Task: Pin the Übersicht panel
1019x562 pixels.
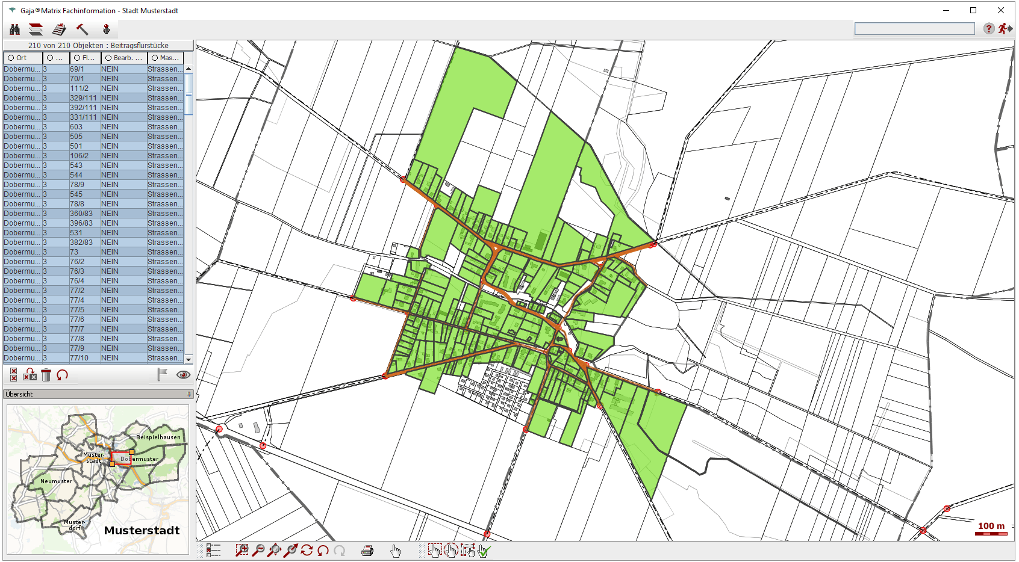Action: pyautogui.click(x=189, y=394)
